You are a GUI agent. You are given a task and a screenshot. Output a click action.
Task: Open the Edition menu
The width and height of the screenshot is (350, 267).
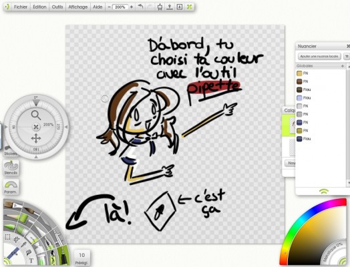point(39,7)
